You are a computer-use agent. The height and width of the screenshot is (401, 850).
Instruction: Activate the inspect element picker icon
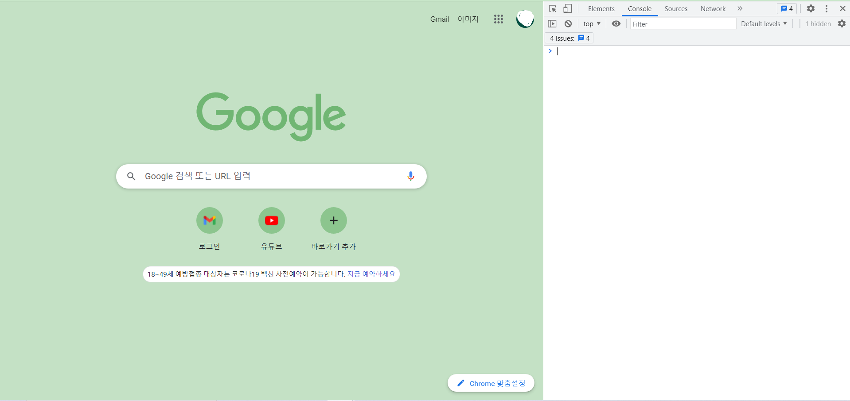(553, 9)
